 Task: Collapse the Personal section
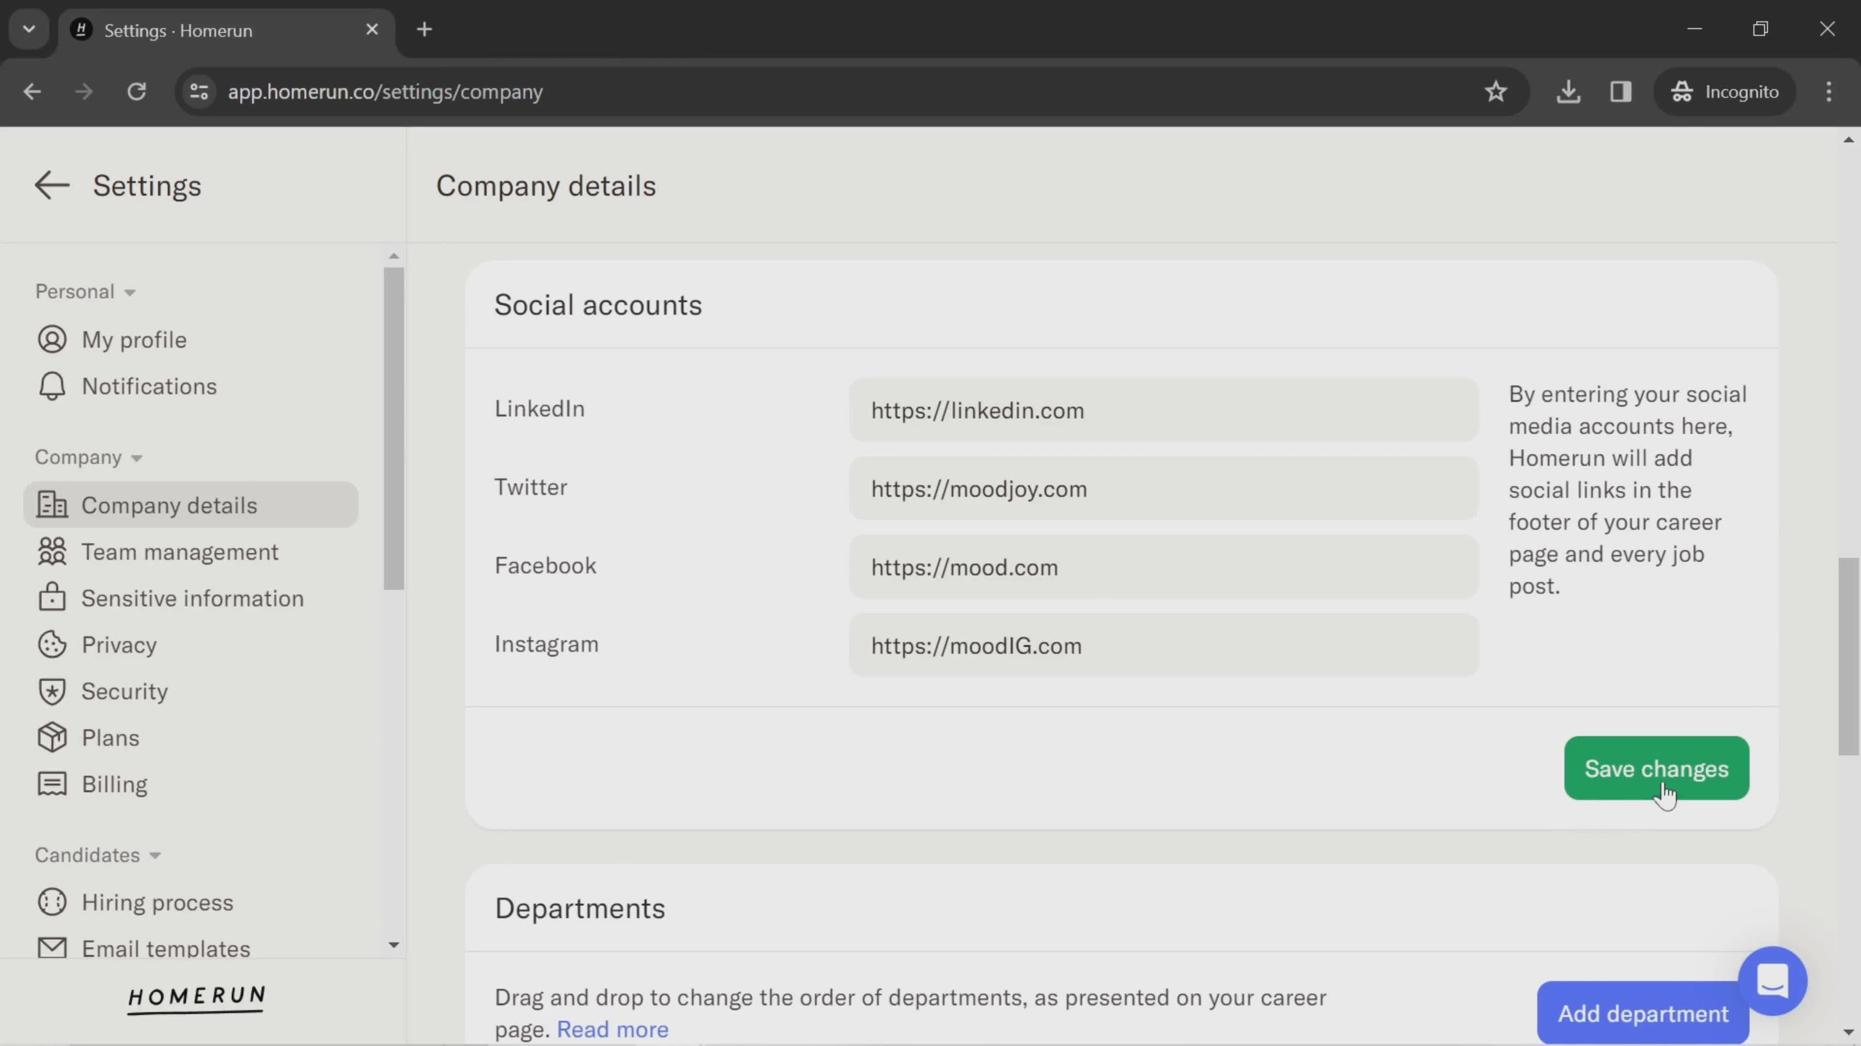[x=85, y=292]
